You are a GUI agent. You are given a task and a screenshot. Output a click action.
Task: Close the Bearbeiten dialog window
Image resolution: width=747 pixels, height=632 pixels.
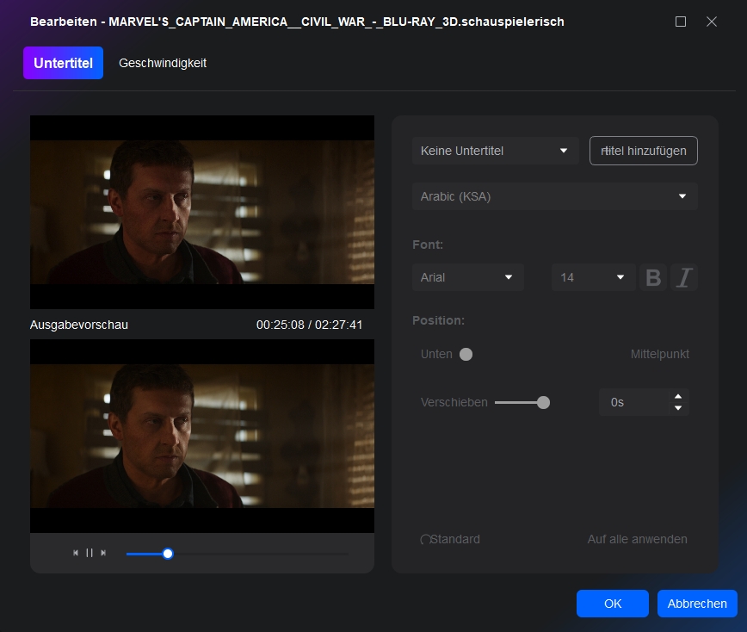click(x=711, y=22)
